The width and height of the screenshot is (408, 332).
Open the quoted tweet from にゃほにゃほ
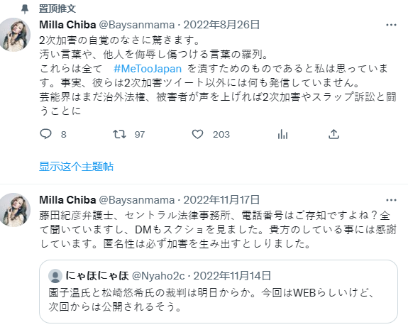219,292
